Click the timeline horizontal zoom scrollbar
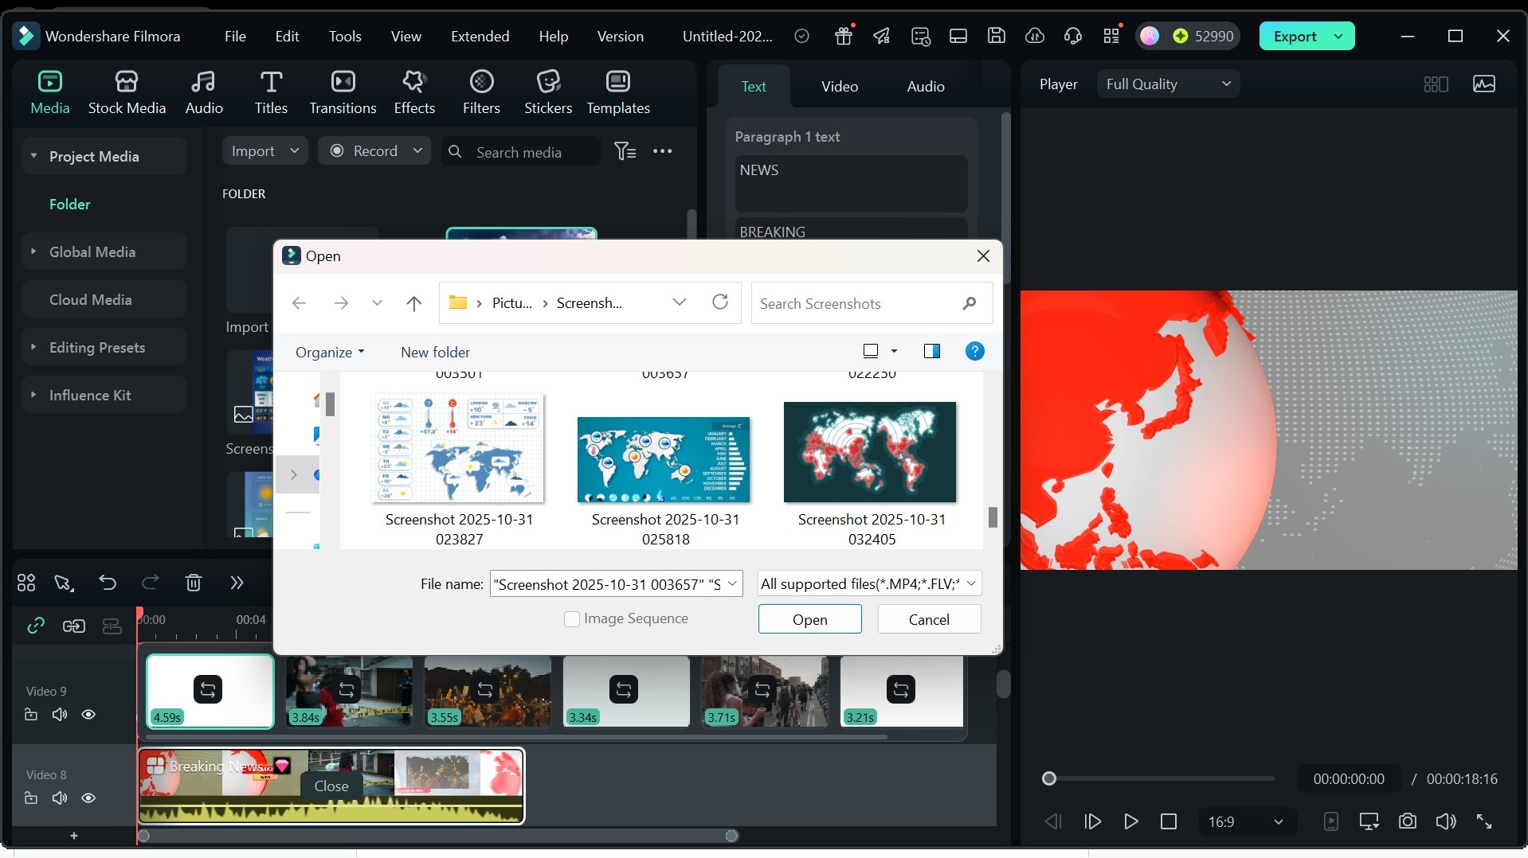 [437, 836]
